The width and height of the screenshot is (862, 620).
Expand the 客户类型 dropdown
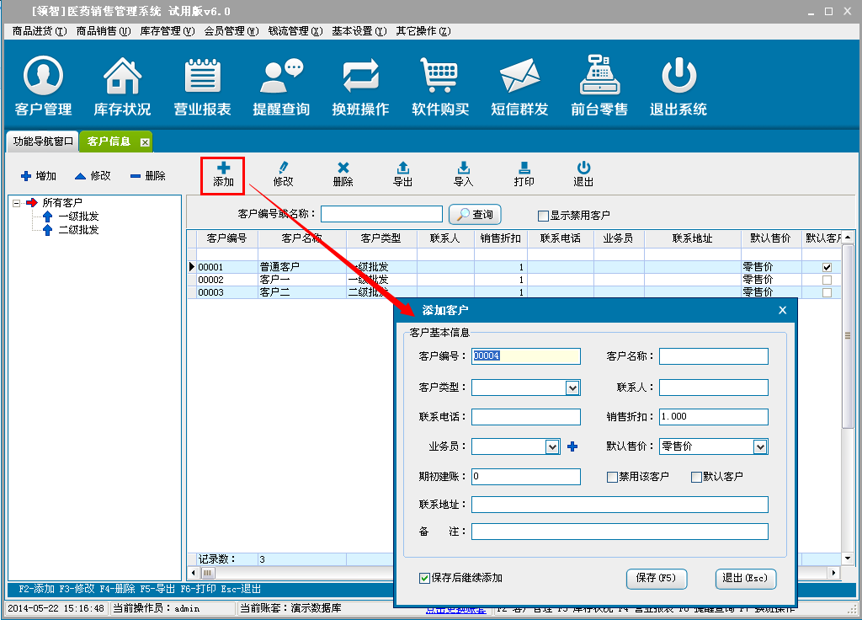click(572, 387)
